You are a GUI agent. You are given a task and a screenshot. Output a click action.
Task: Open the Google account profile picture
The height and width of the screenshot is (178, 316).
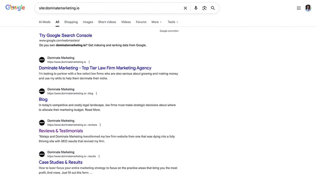point(308,8)
